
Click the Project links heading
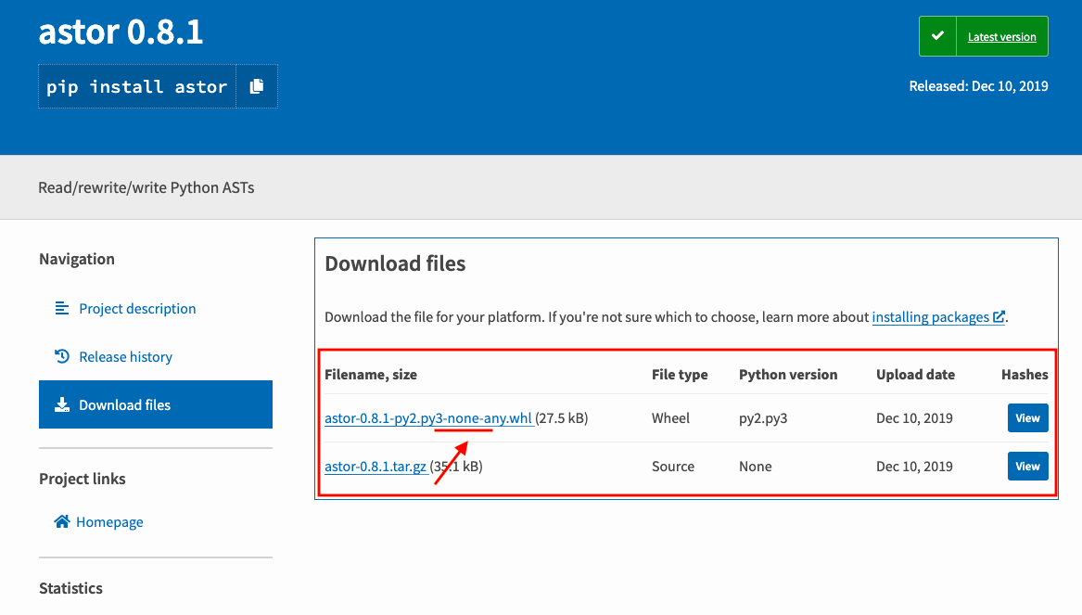pyautogui.click(x=83, y=479)
